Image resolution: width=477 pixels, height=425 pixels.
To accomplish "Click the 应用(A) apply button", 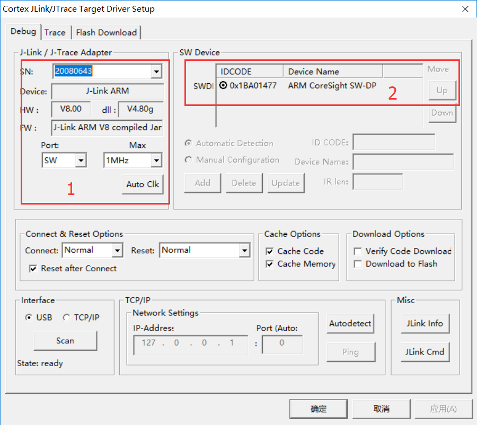I will [x=443, y=409].
